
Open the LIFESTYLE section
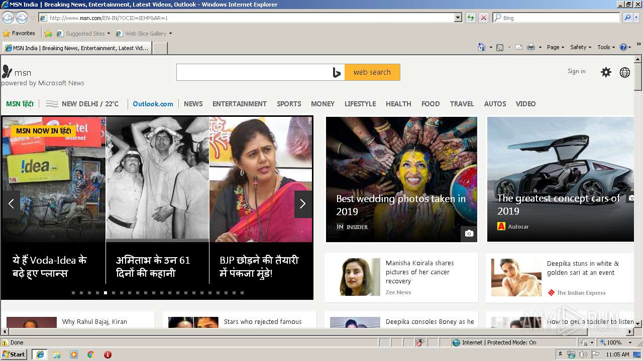click(360, 104)
